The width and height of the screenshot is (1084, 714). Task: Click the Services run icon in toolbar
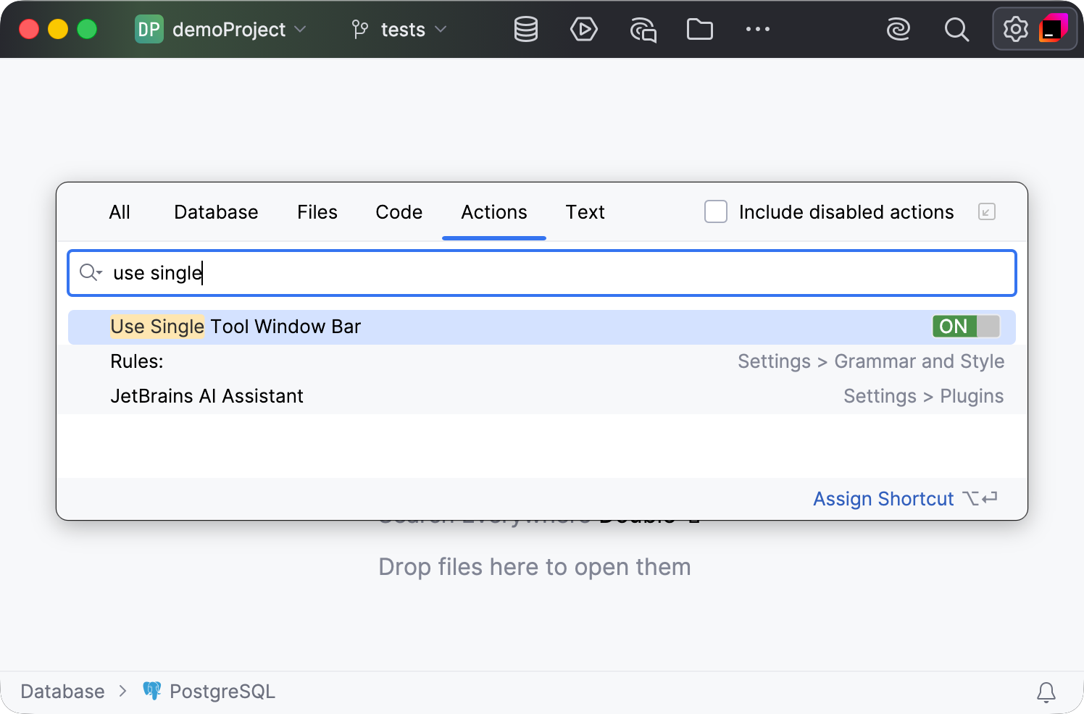pyautogui.click(x=583, y=30)
